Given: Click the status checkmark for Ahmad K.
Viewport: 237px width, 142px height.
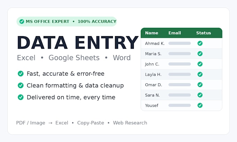Looking at the screenshot, I should pos(200,43).
